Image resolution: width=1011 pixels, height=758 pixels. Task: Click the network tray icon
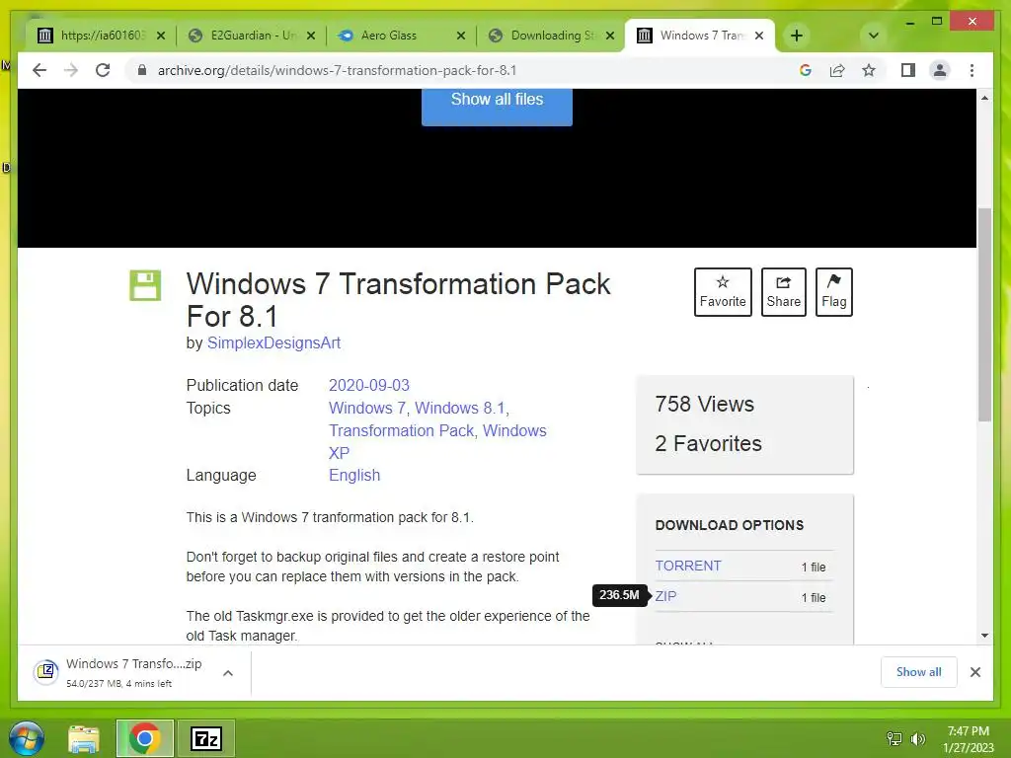[x=894, y=738]
